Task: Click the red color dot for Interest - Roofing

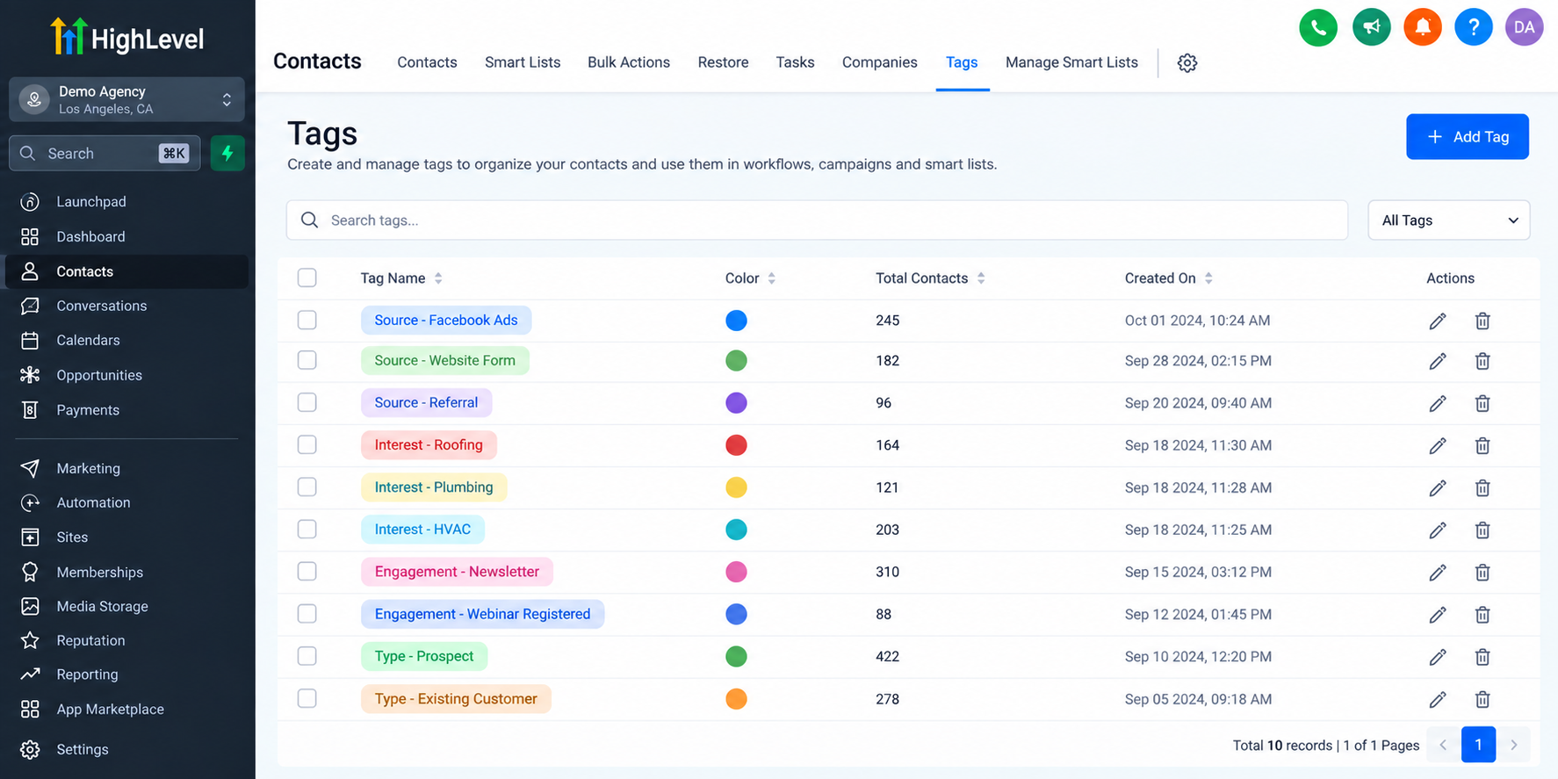Action: 736,445
